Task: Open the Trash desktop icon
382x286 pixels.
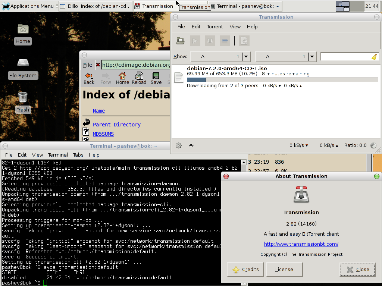Action: pos(23,102)
